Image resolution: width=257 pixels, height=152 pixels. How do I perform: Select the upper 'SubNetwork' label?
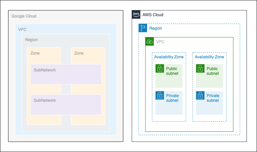(x=45, y=70)
